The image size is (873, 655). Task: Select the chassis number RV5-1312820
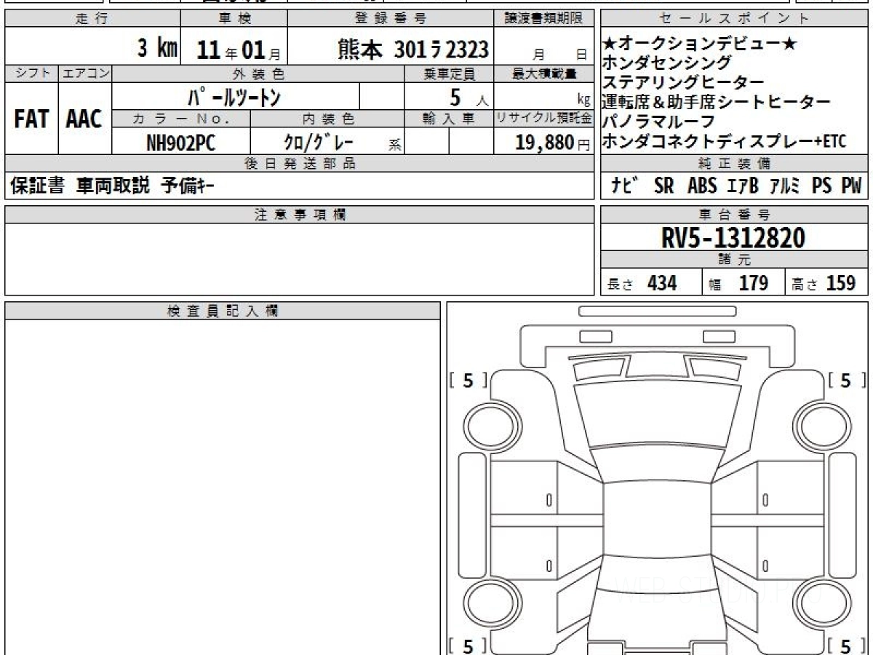pos(733,237)
